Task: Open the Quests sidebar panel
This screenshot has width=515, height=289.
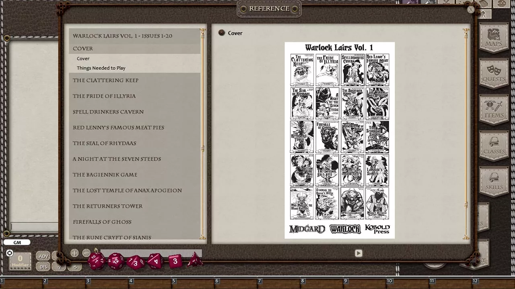Action: pos(494,74)
